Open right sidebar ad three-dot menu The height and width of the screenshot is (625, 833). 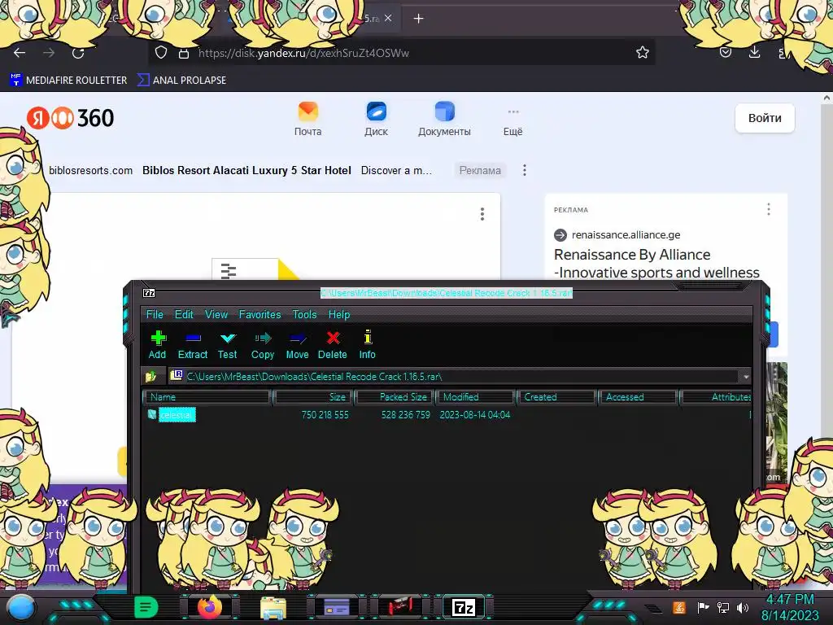pos(768,209)
